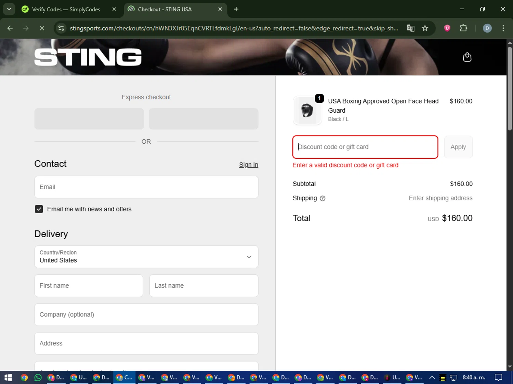Click the yellow tray icon beside the caret
This screenshot has height=384, width=513.
(443, 378)
